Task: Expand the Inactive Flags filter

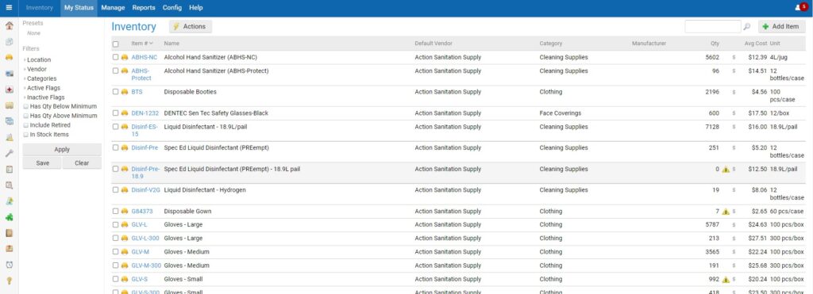Action: (x=44, y=97)
